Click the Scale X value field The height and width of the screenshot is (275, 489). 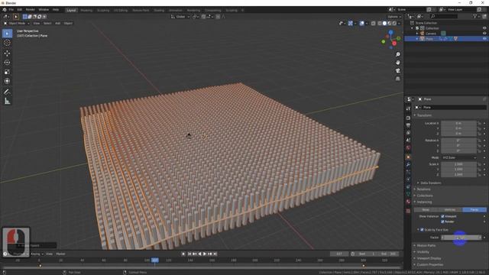[458, 164]
